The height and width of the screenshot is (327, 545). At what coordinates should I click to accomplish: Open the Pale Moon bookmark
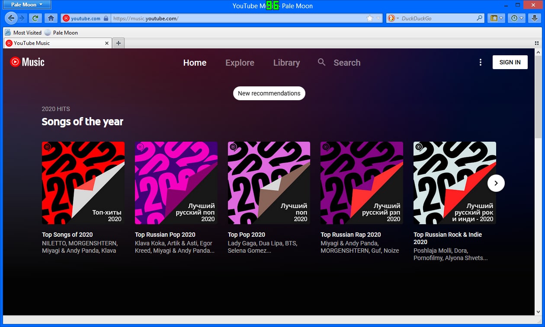[x=61, y=32]
